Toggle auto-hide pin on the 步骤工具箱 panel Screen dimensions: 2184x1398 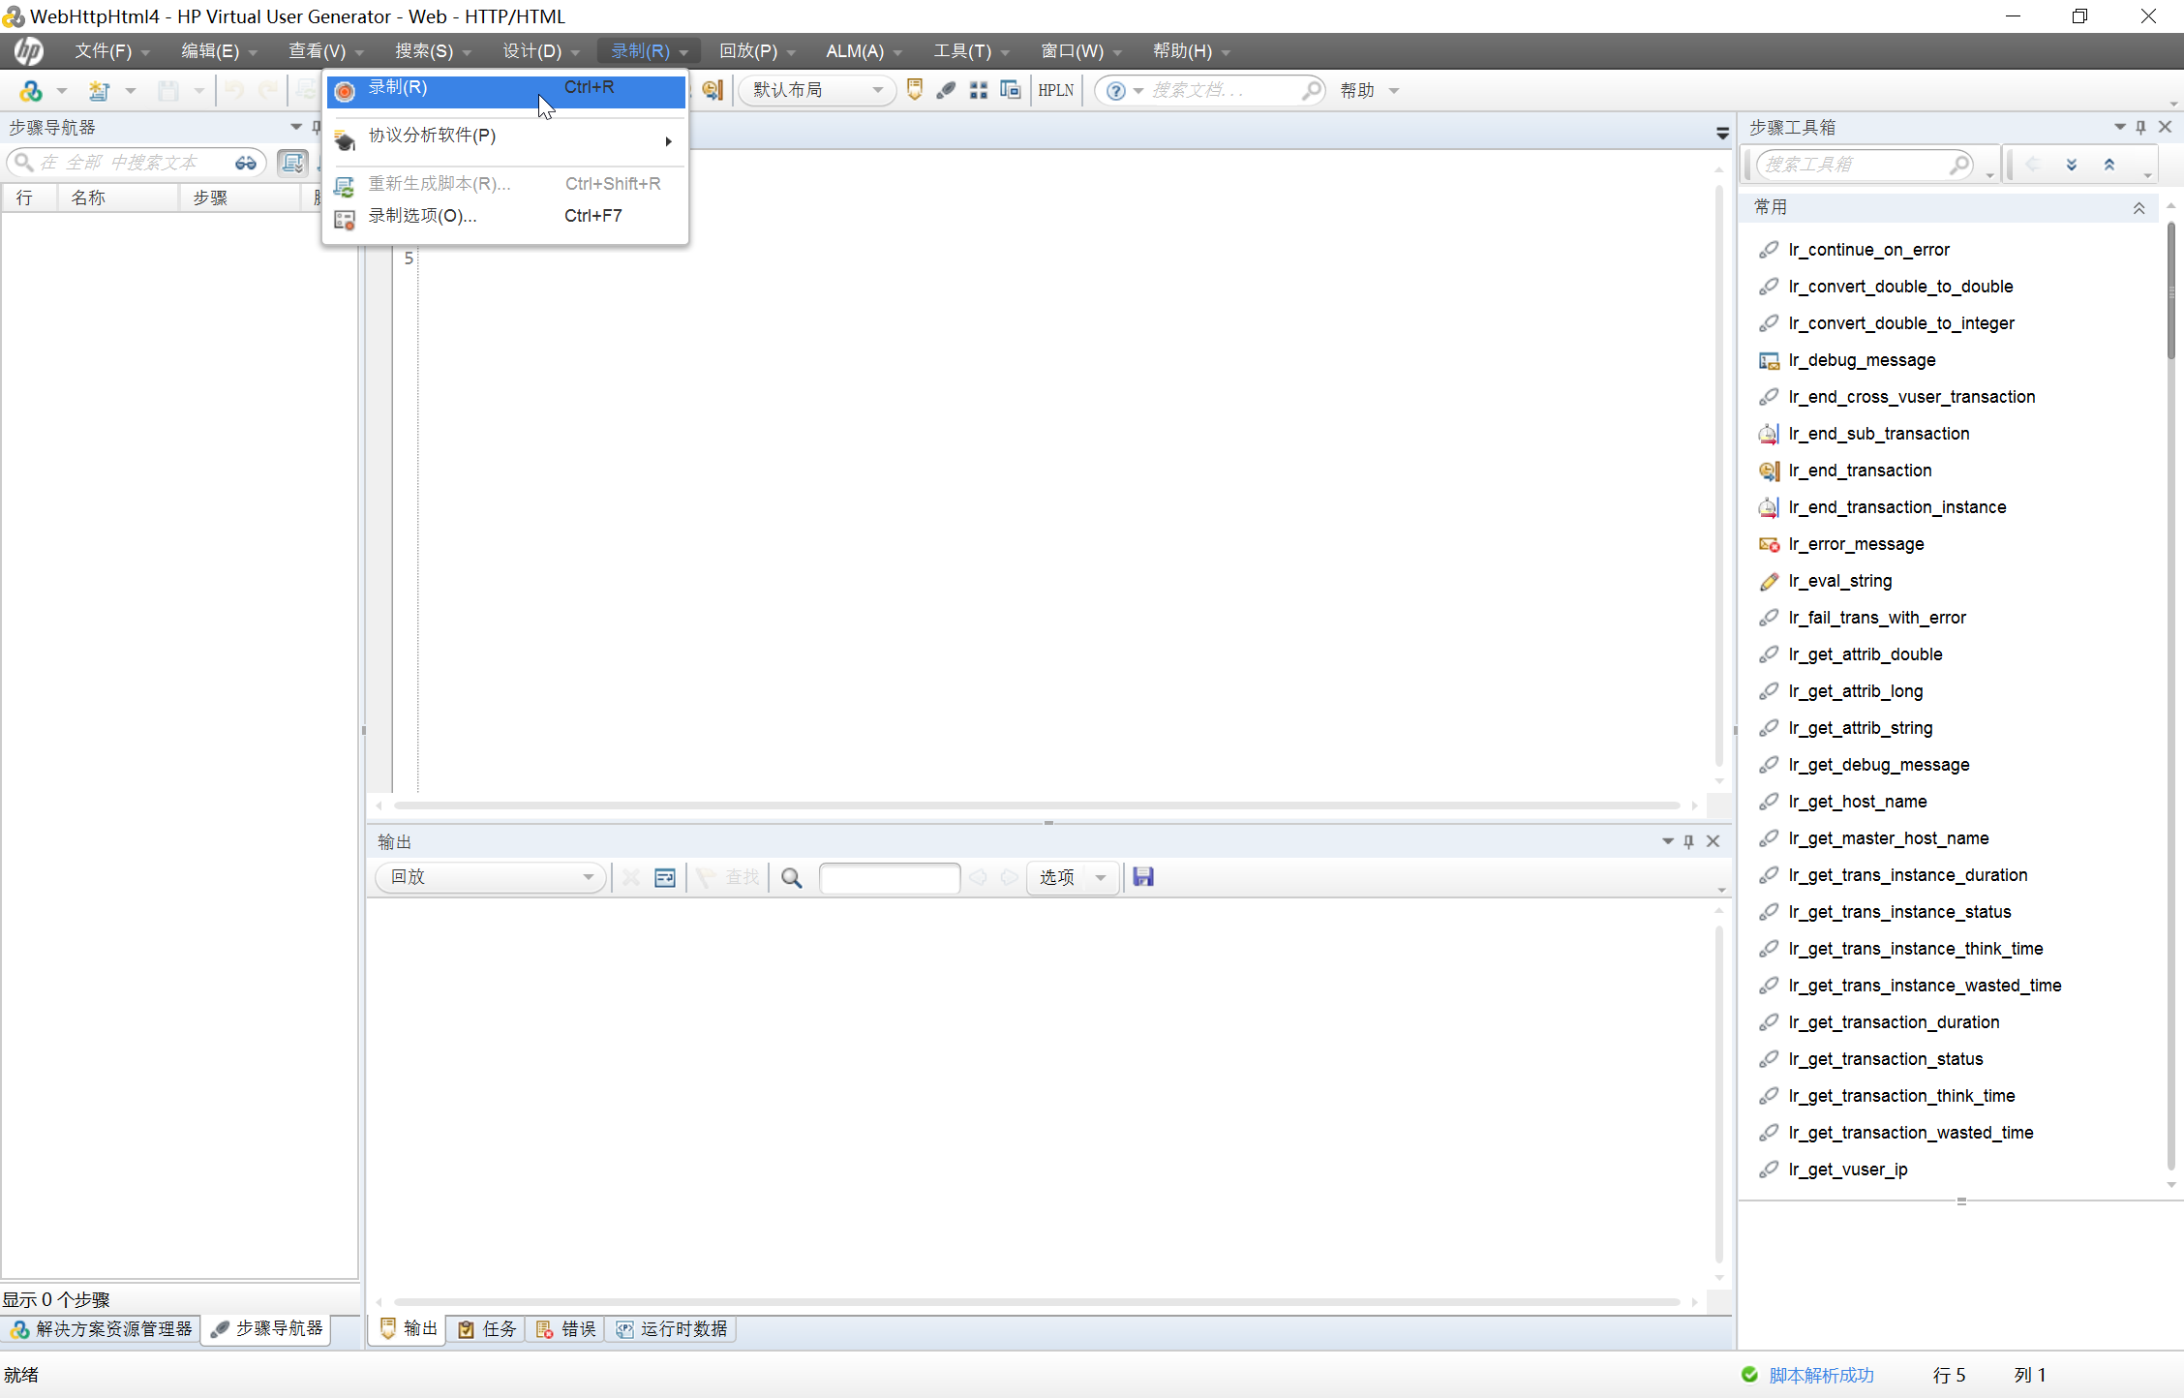point(2140,127)
